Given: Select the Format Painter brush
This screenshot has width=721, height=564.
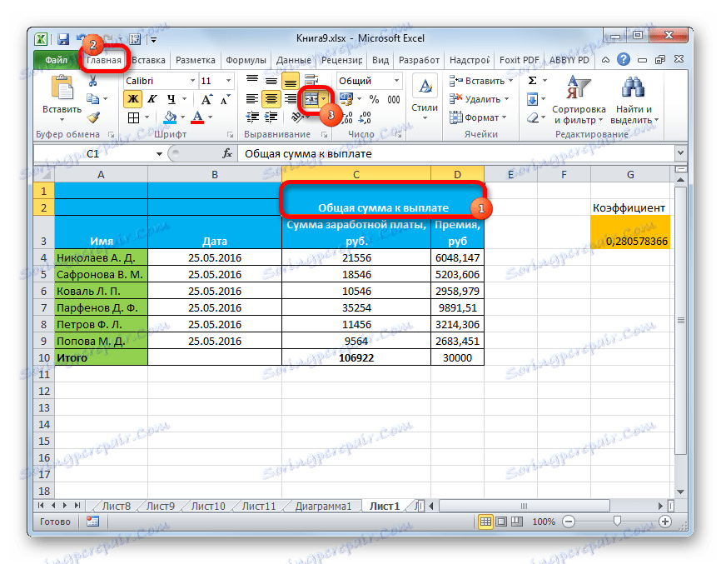Looking at the screenshot, I should click(93, 117).
